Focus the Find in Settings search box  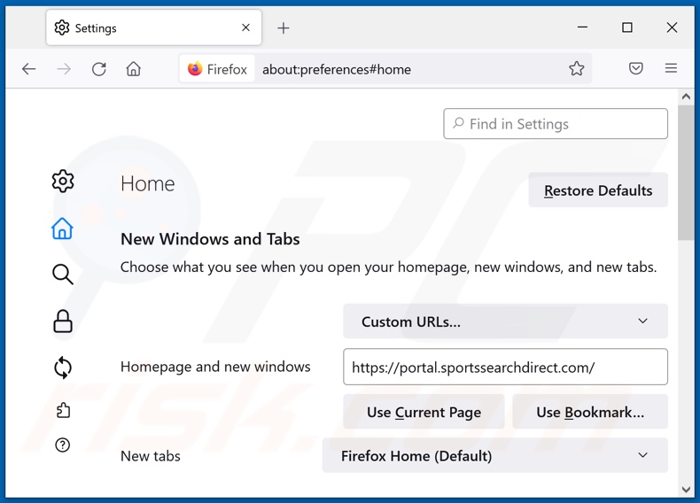pyautogui.click(x=556, y=124)
